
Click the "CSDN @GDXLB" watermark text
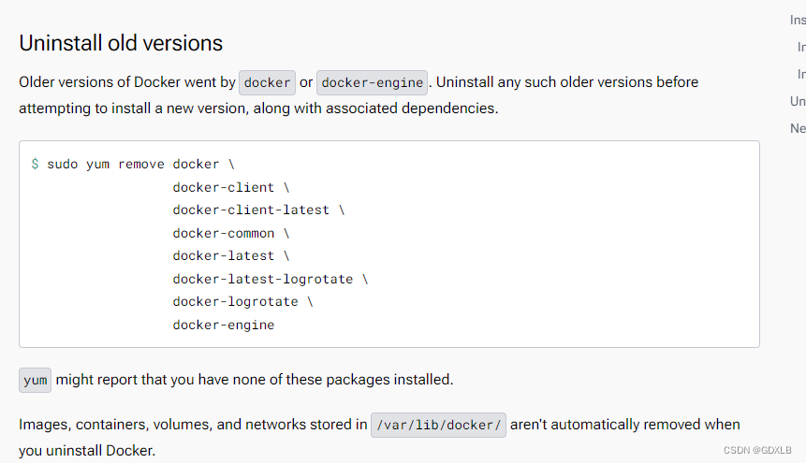[757, 450]
